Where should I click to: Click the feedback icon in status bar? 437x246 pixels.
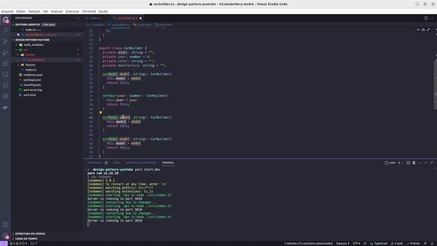point(425,243)
